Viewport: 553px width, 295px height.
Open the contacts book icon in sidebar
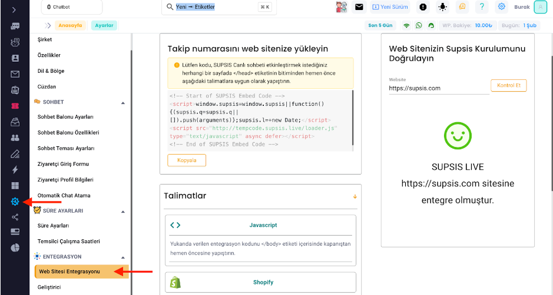[15, 58]
